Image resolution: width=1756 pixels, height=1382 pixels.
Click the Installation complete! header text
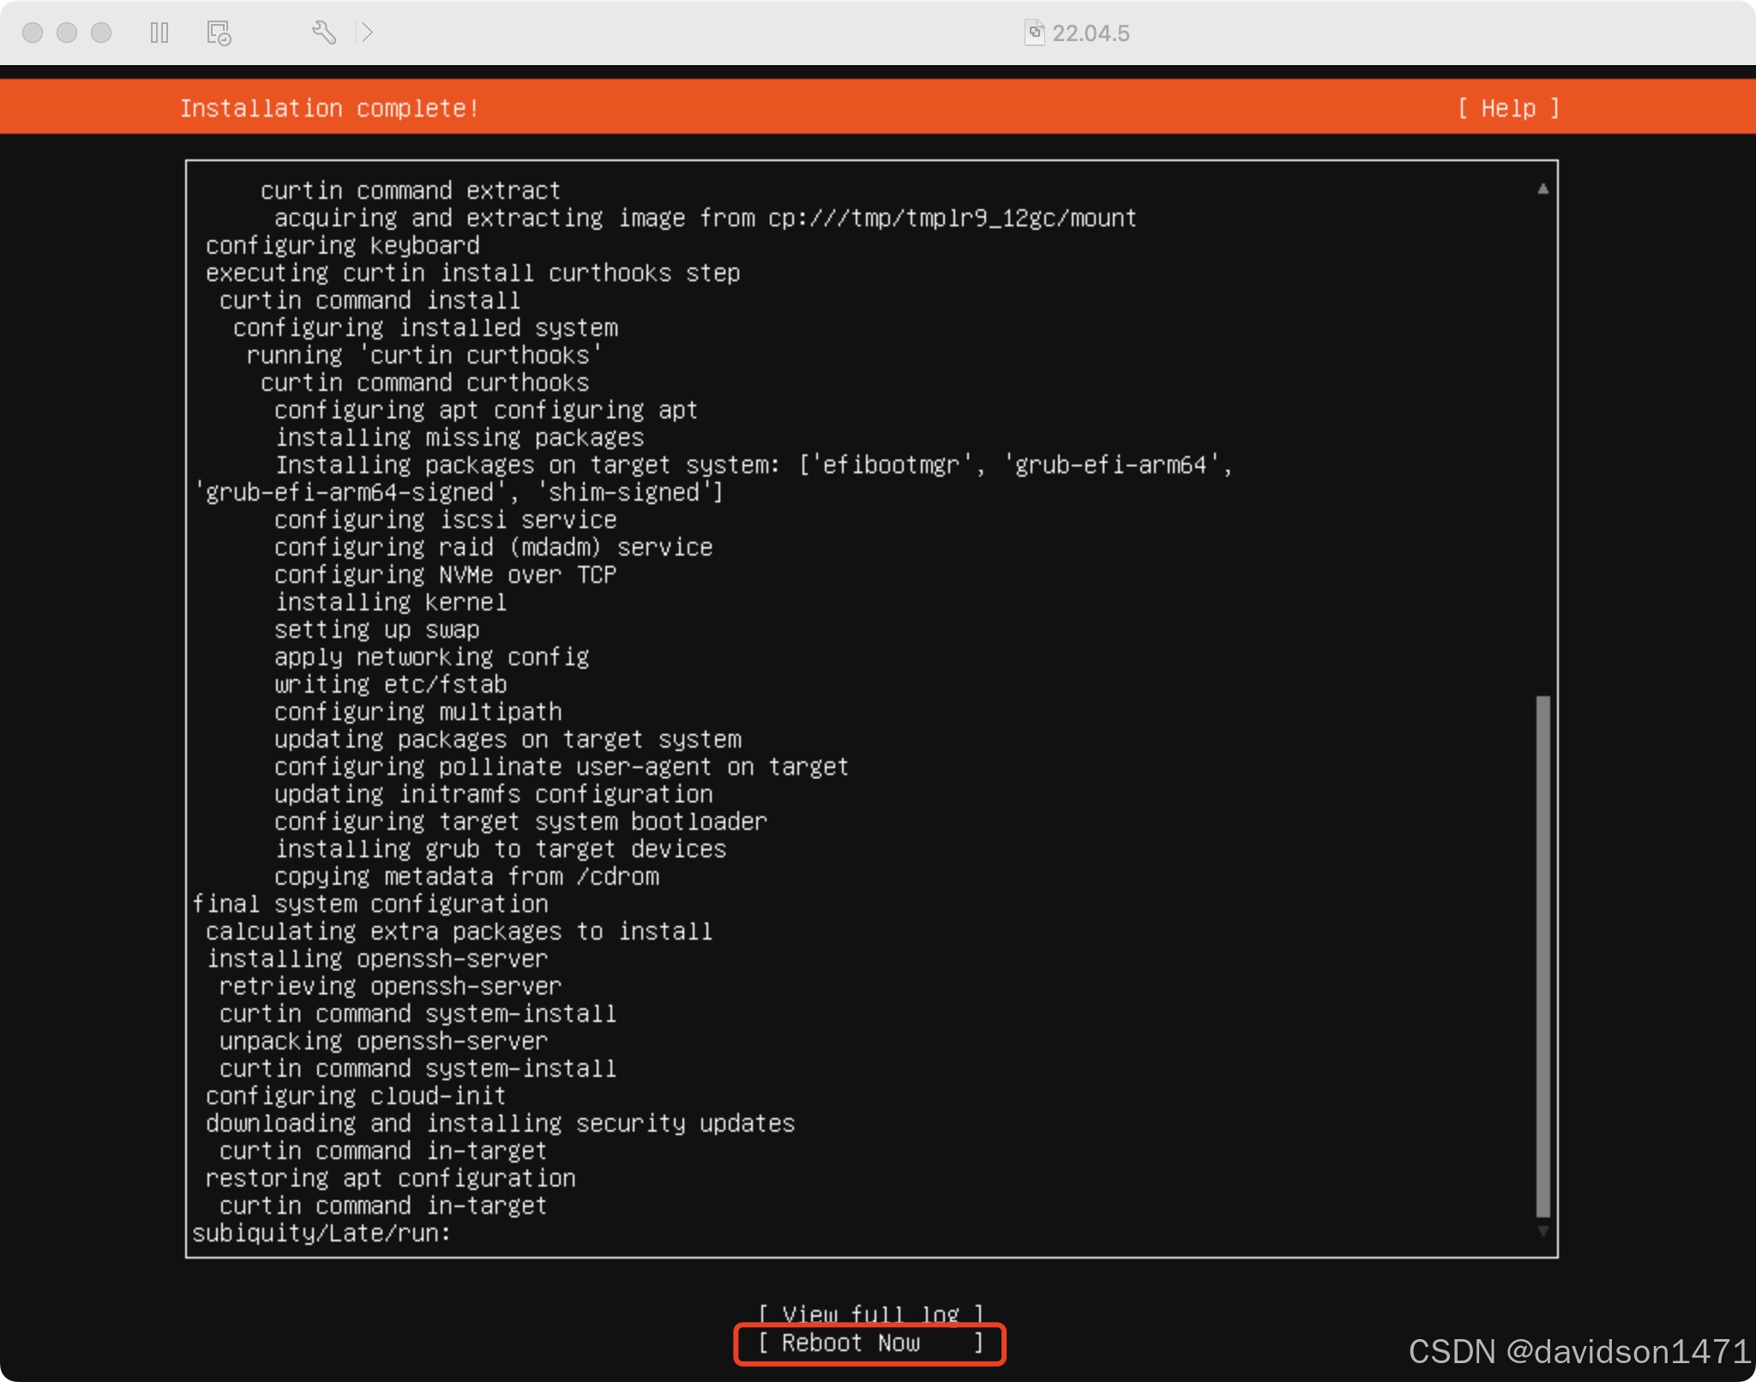point(329,108)
